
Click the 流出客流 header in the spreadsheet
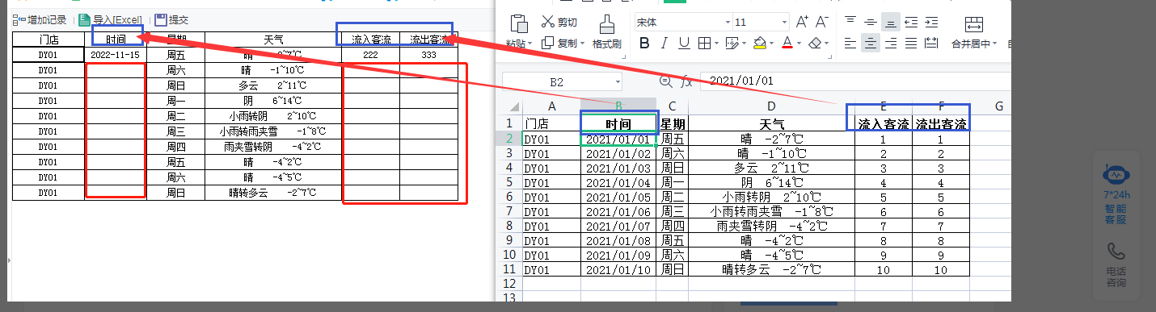coord(941,124)
